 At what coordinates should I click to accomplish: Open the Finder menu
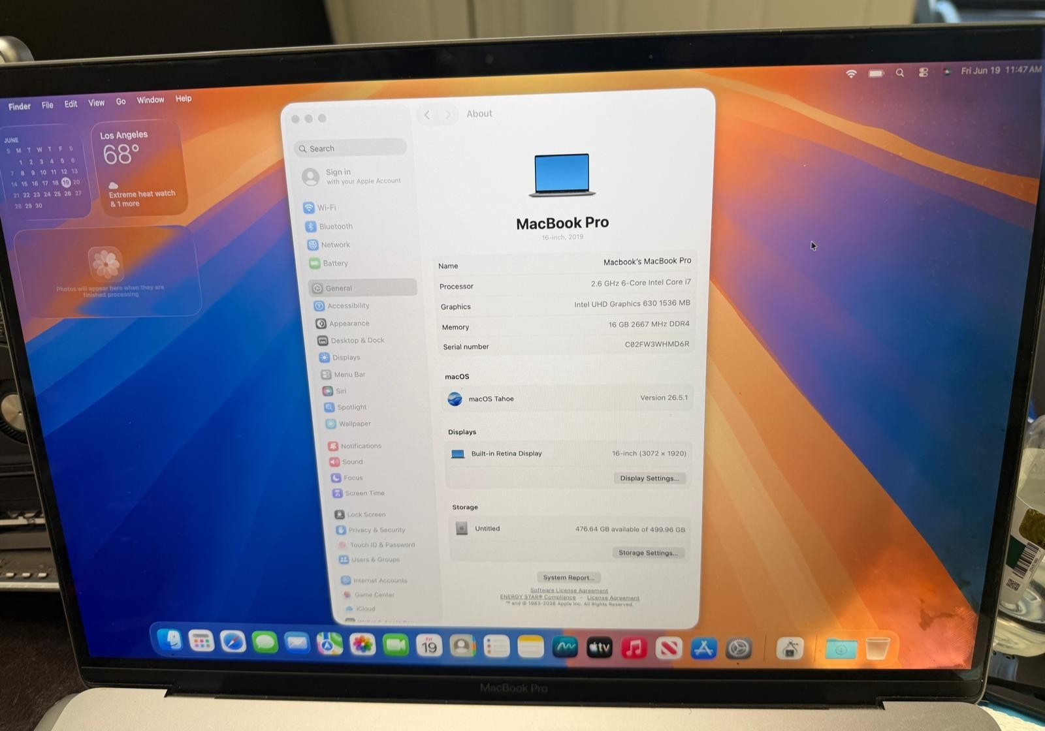pos(20,106)
